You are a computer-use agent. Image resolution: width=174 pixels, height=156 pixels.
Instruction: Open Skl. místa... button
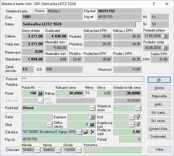tap(159, 121)
